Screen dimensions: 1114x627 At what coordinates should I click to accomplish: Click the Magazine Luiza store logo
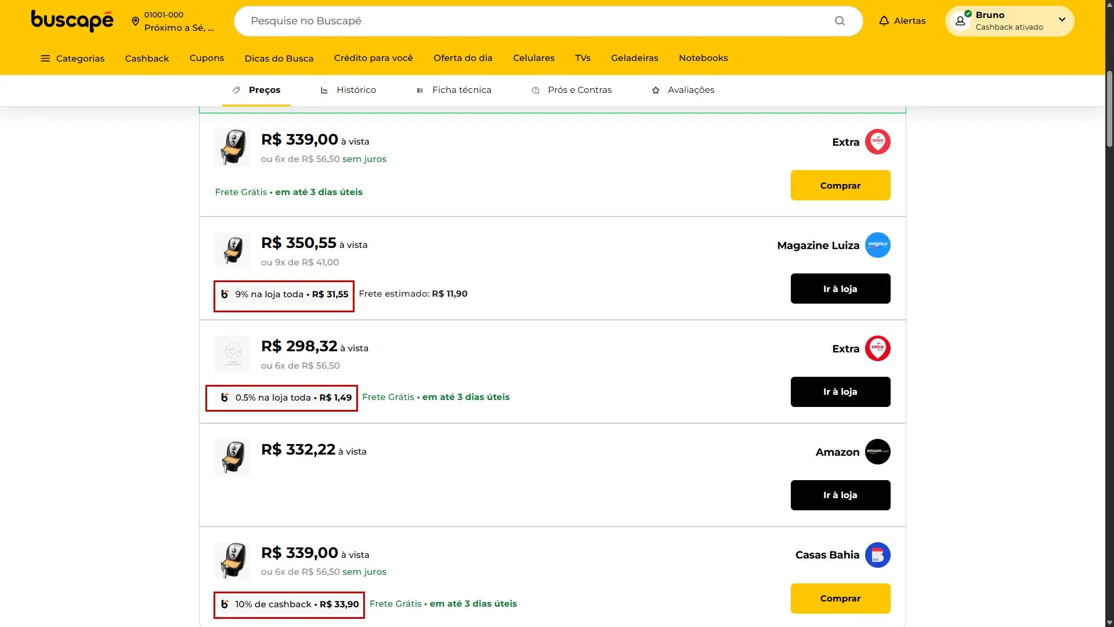click(x=877, y=245)
